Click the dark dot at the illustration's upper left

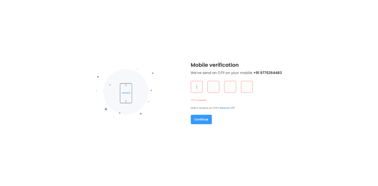point(98,77)
